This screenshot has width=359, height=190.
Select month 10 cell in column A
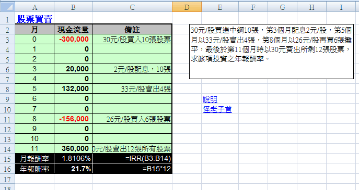(34, 138)
